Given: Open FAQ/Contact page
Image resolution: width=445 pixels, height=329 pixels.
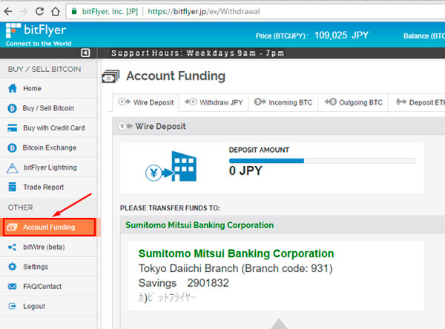Looking at the screenshot, I should [x=48, y=287].
